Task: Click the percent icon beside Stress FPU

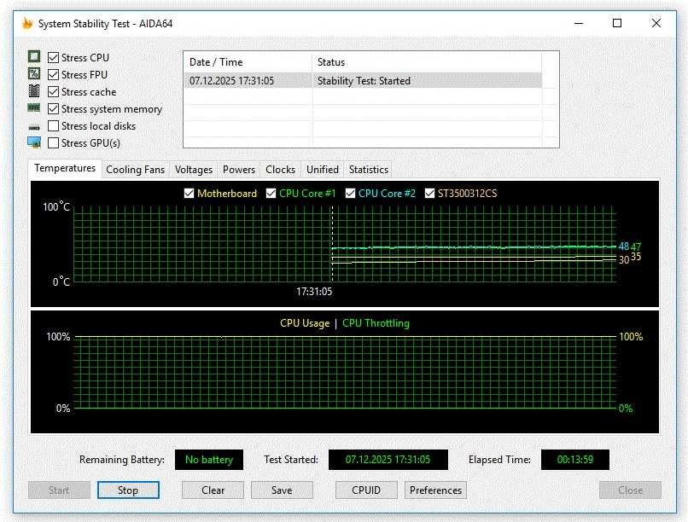Action: pyautogui.click(x=34, y=73)
